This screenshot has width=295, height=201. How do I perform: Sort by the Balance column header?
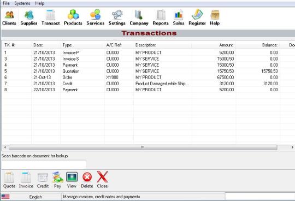click(257, 45)
